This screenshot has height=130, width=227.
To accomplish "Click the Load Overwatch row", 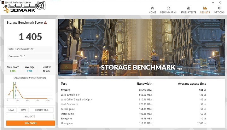I will [x=133, y=105].
